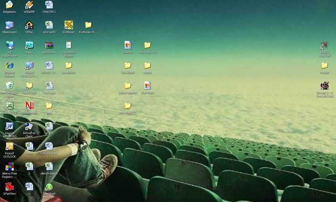Open the folder above the Savage 2 icon
Image resolution: width=336 pixels, height=202 pixels.
point(324,66)
